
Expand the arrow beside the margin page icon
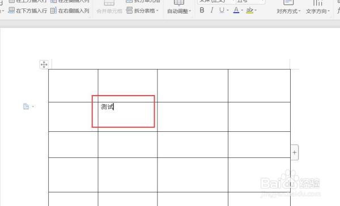point(33,106)
